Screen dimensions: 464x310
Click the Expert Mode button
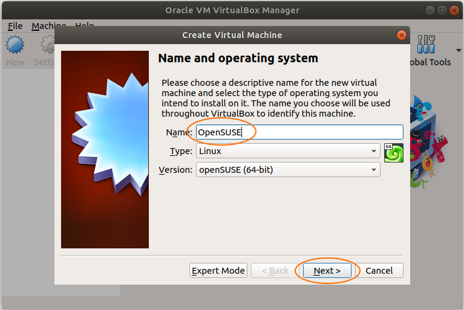(218, 271)
